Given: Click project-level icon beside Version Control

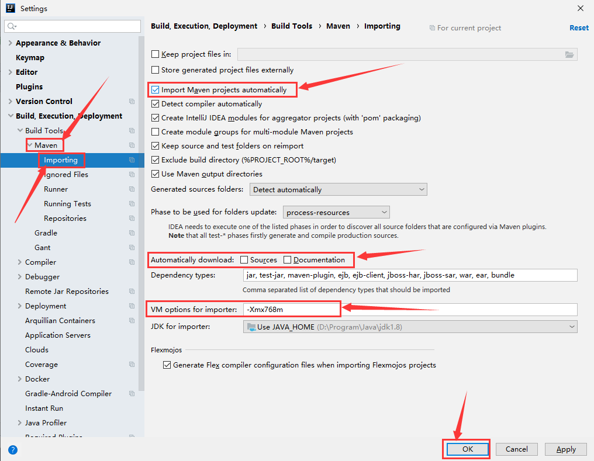Looking at the screenshot, I should (x=132, y=102).
